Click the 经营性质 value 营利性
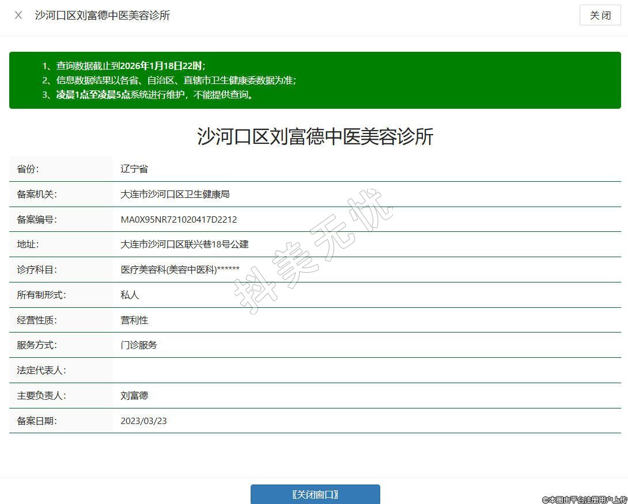 pyautogui.click(x=134, y=320)
